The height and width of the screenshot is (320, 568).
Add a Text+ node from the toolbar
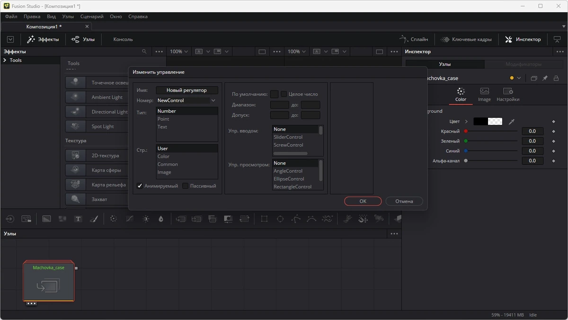click(78, 219)
